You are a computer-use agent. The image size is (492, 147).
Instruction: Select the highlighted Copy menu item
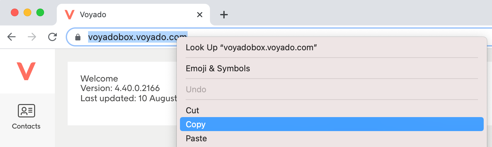332,124
